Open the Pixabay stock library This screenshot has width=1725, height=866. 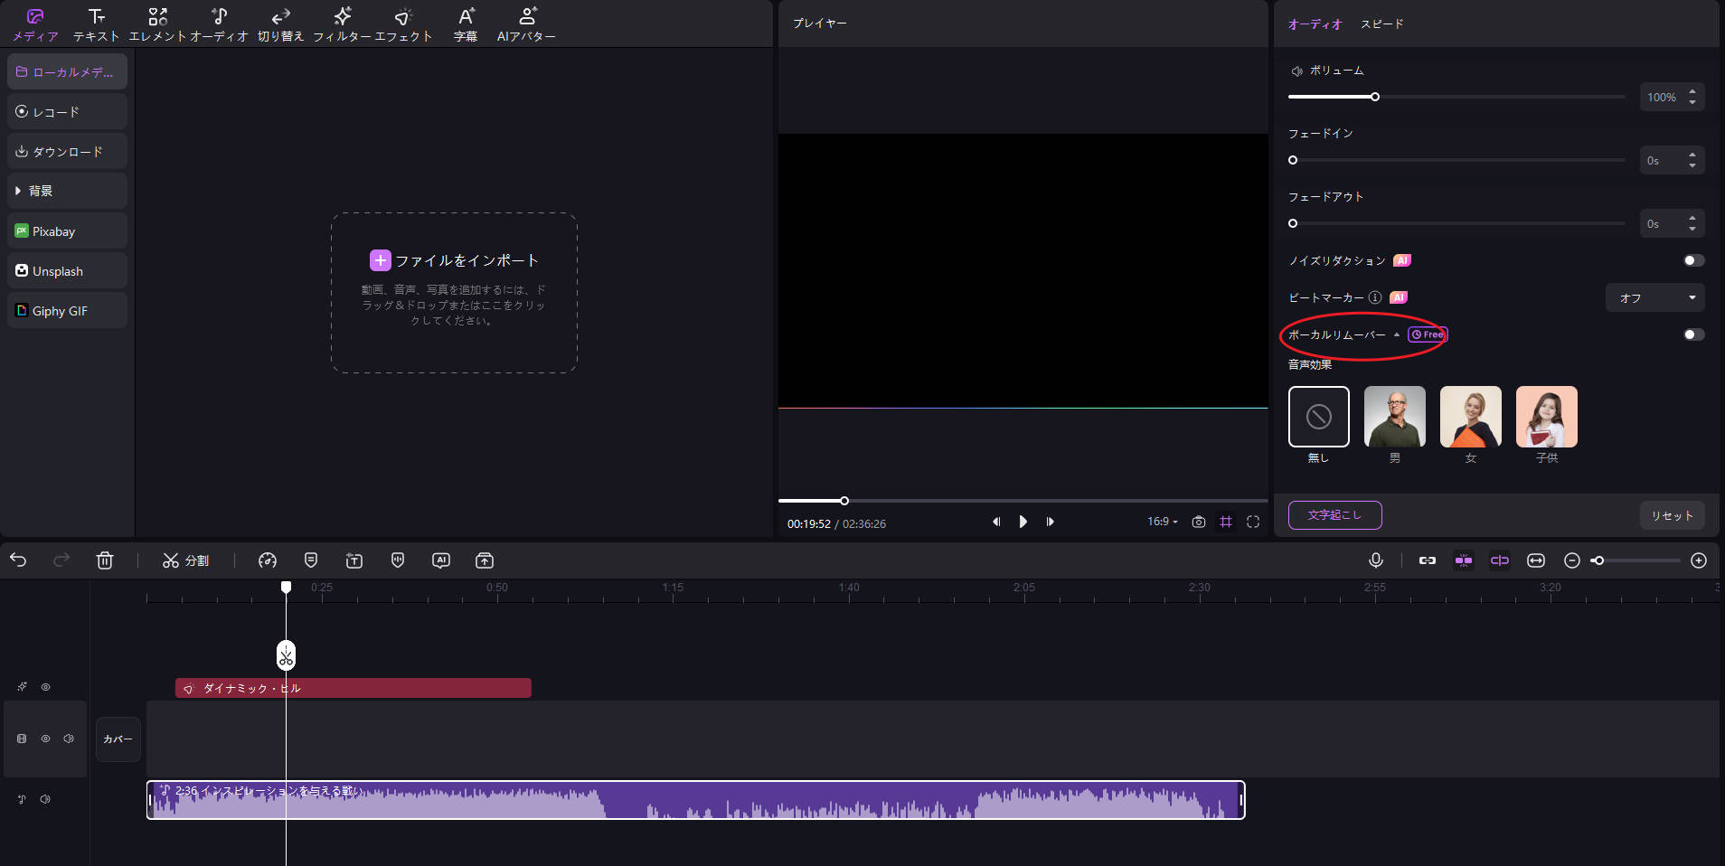(x=67, y=231)
